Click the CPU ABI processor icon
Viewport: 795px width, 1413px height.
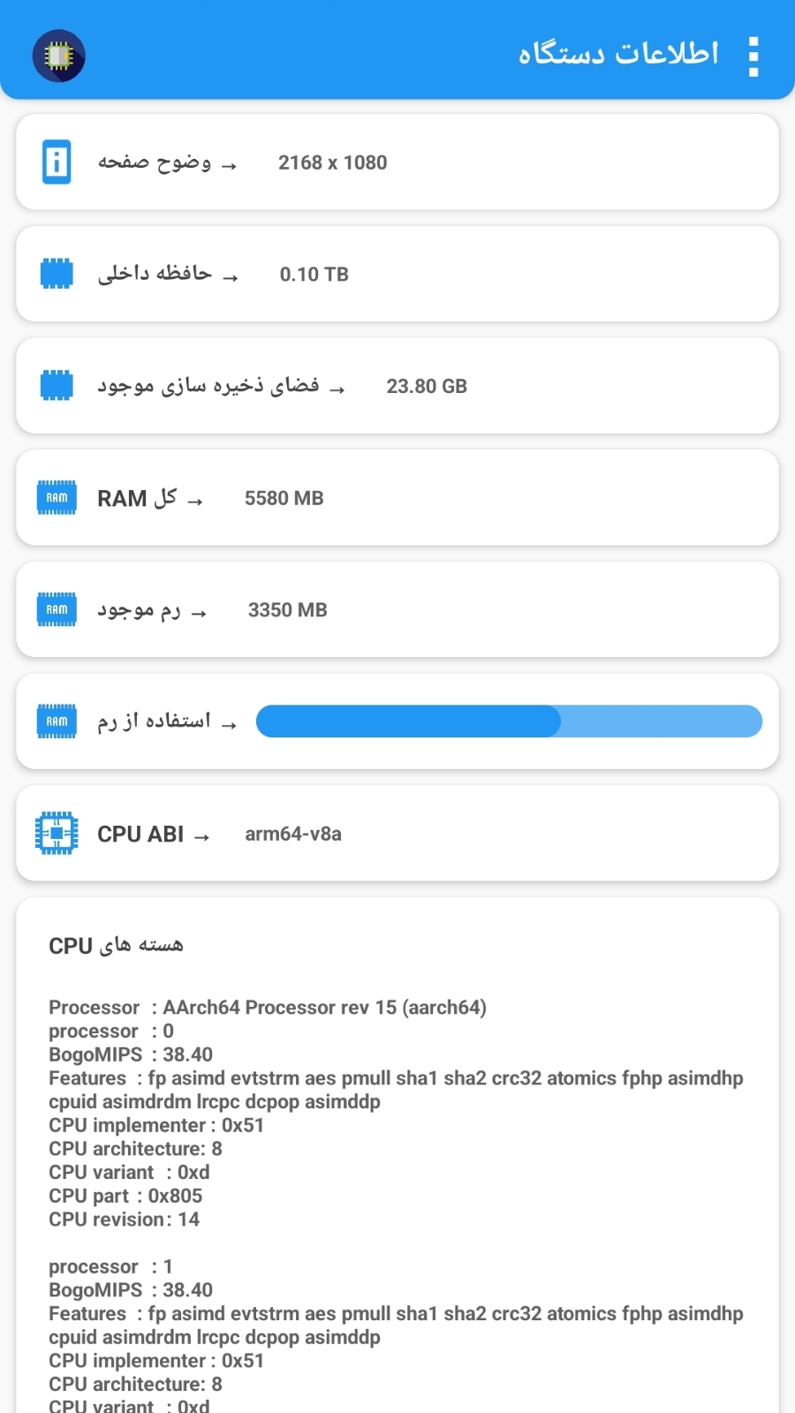(x=57, y=833)
